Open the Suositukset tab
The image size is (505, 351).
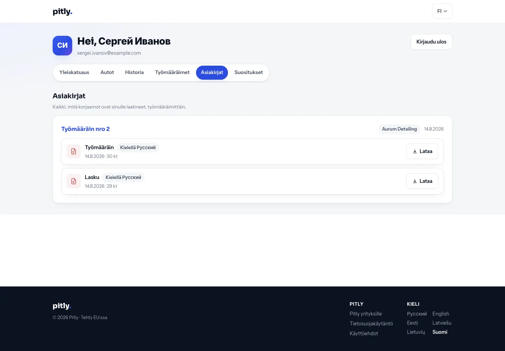tap(249, 72)
